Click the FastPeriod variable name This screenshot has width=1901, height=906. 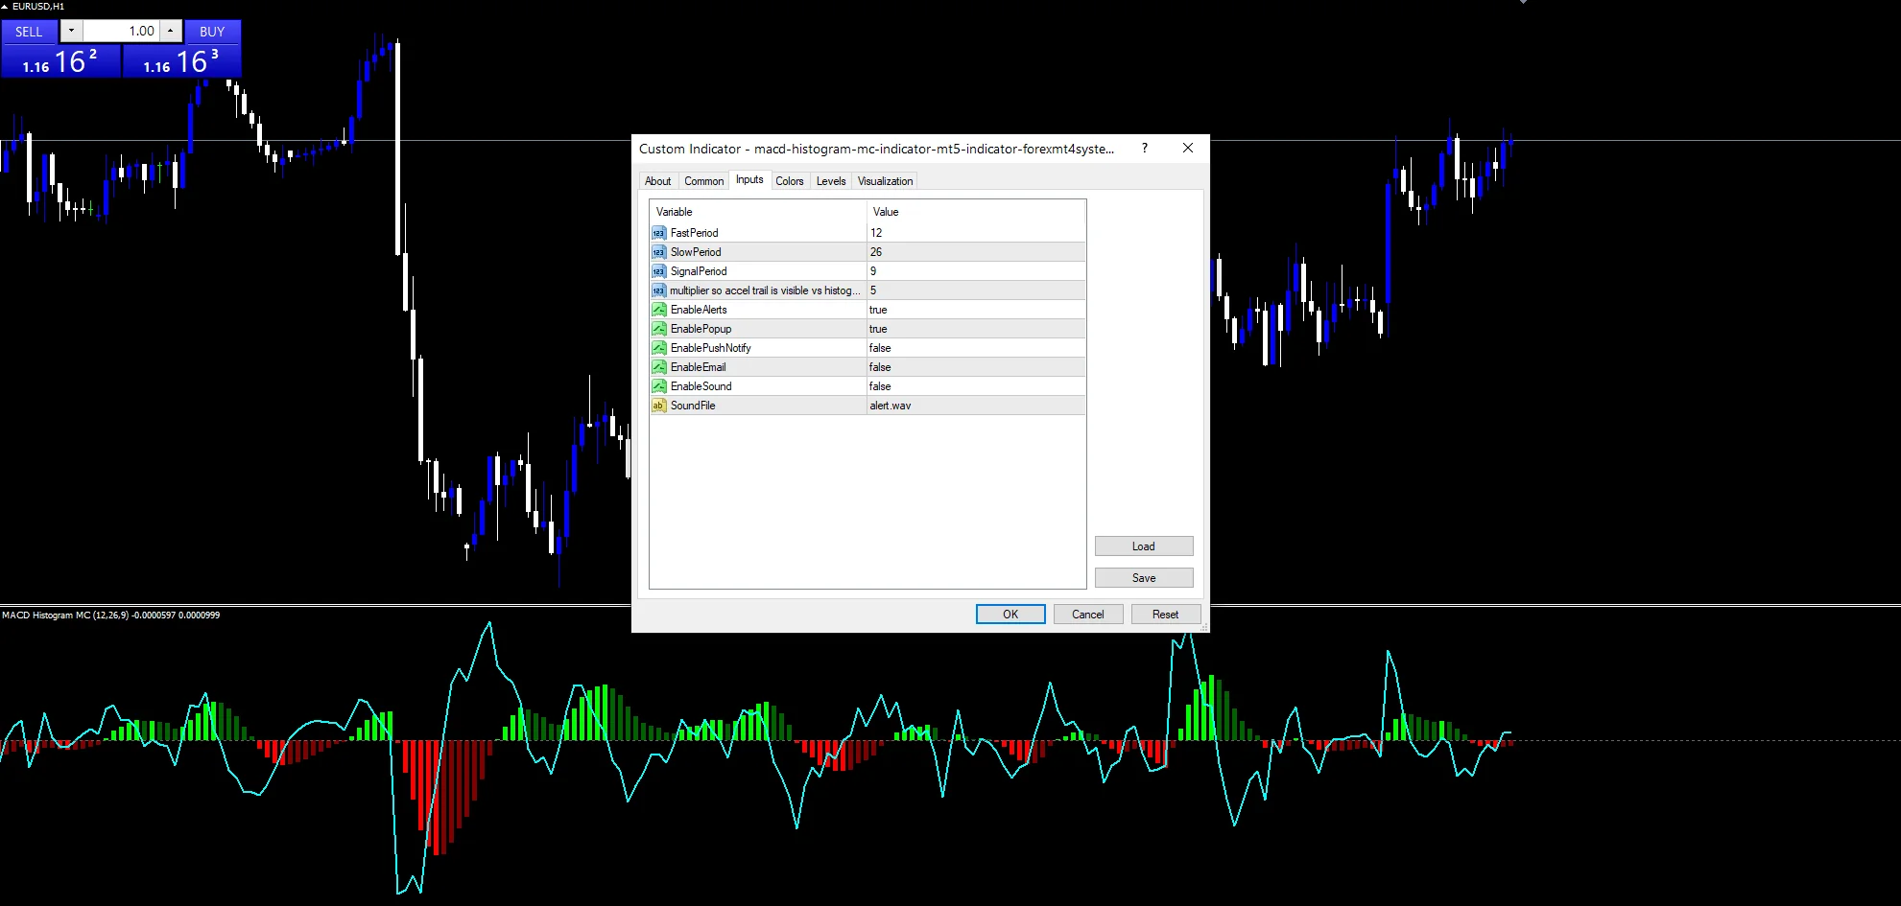tap(694, 233)
